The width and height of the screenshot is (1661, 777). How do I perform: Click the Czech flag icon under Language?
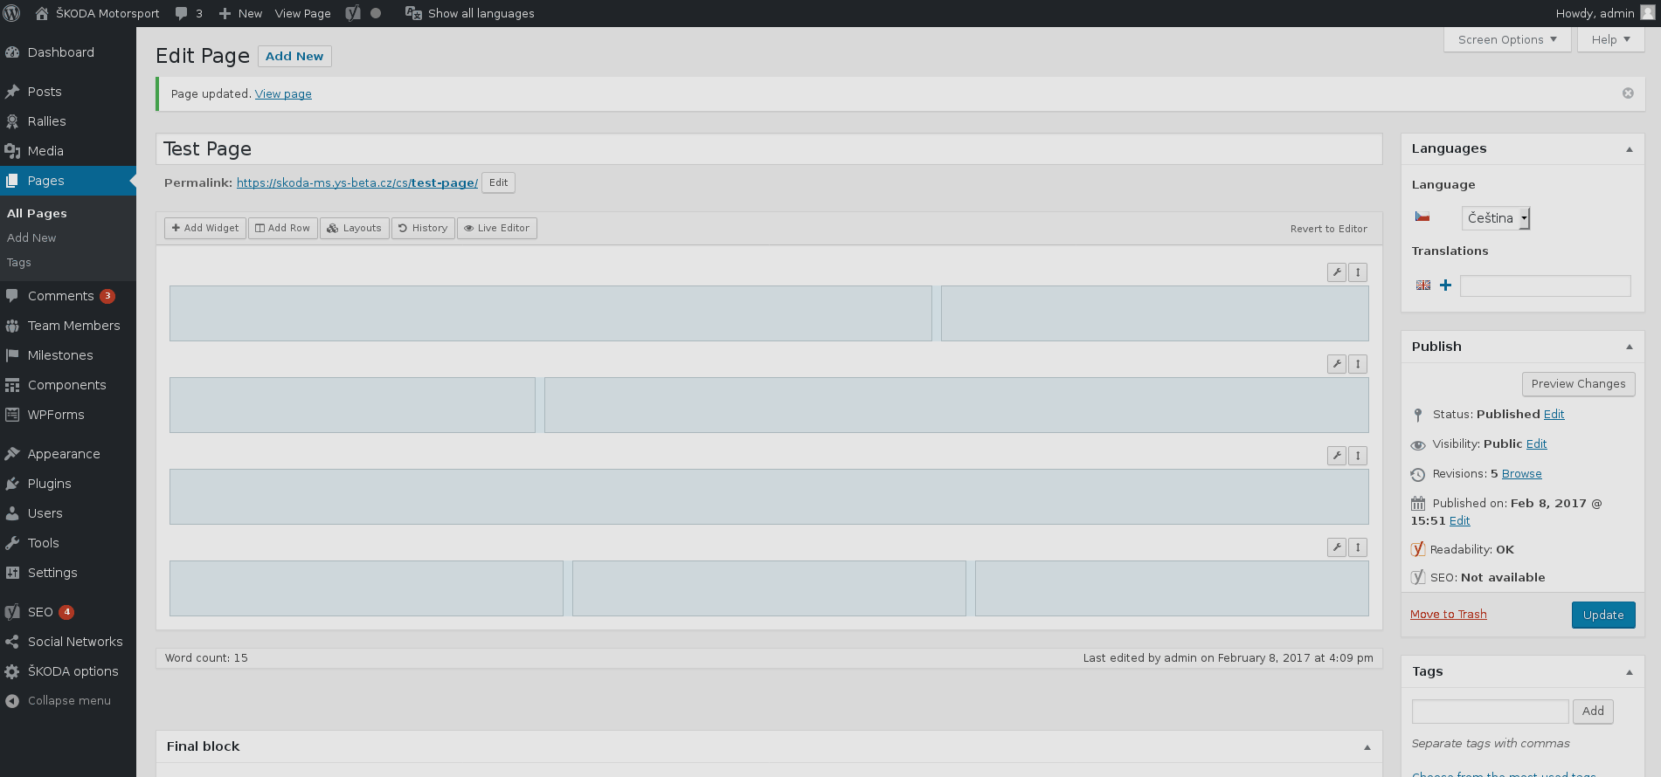pyautogui.click(x=1422, y=217)
